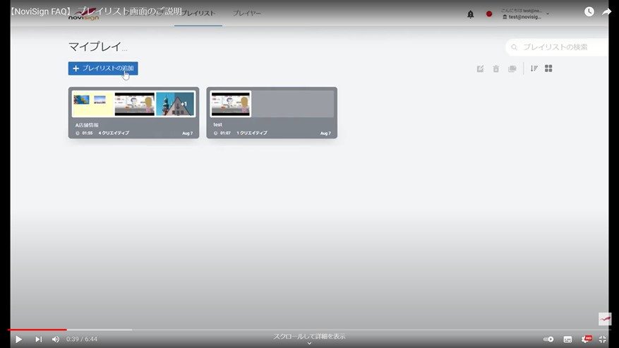Mute the video volume
The width and height of the screenshot is (619, 348).
(56, 339)
